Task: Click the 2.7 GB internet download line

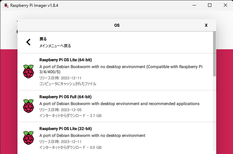Action: 70,116
